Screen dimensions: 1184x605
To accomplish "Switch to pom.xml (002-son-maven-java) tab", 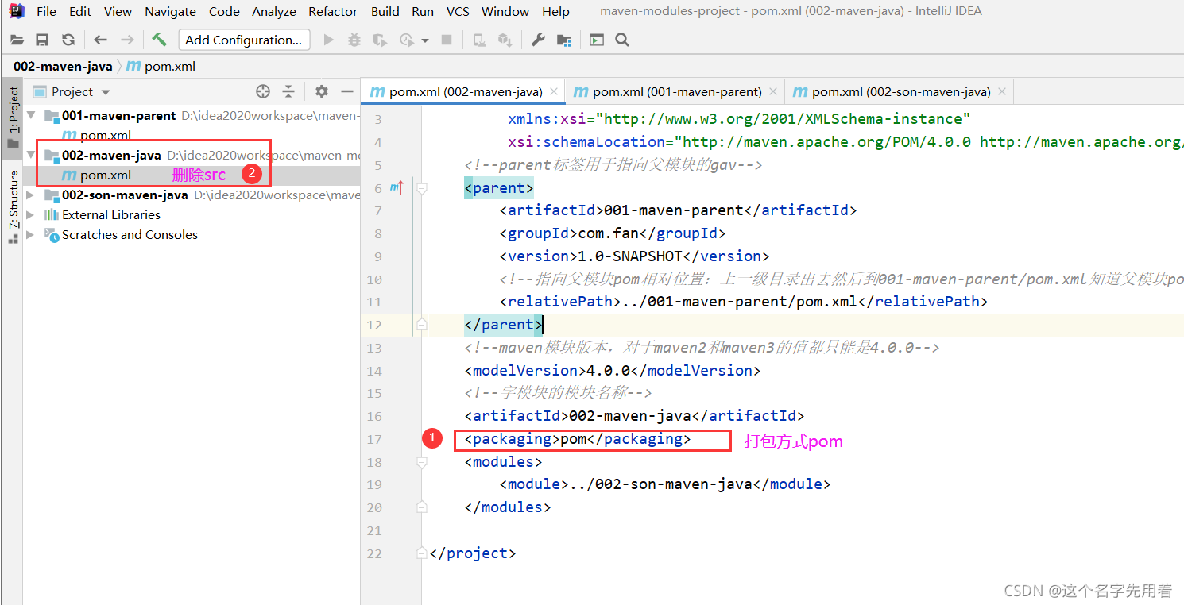I will point(901,91).
